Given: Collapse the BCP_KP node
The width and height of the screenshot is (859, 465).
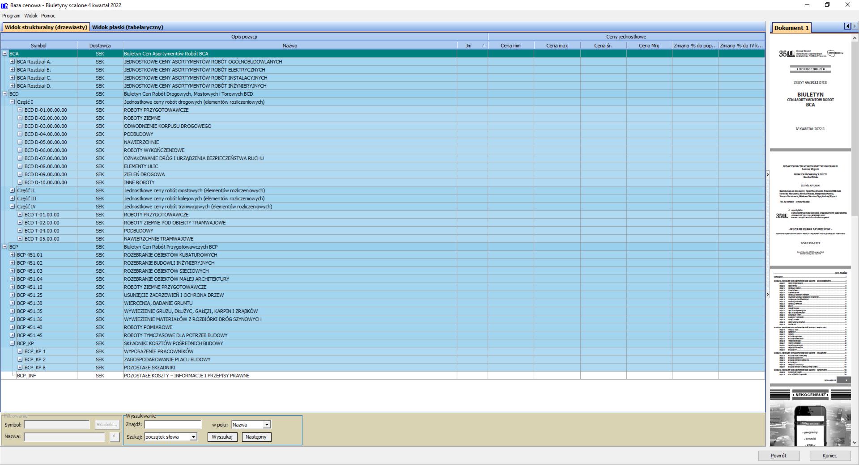Looking at the screenshot, I should click(x=13, y=343).
